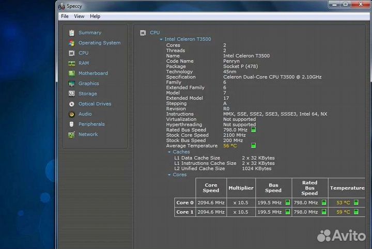Click the CPU section header icon
This screenshot has height=249, width=372.
point(143,33)
